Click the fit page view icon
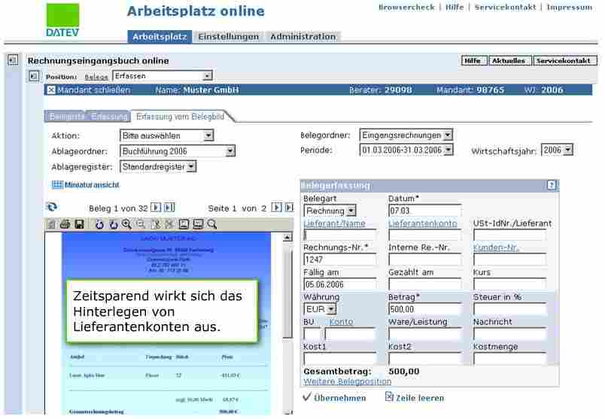Screen dimensions: 605x419 point(184,224)
